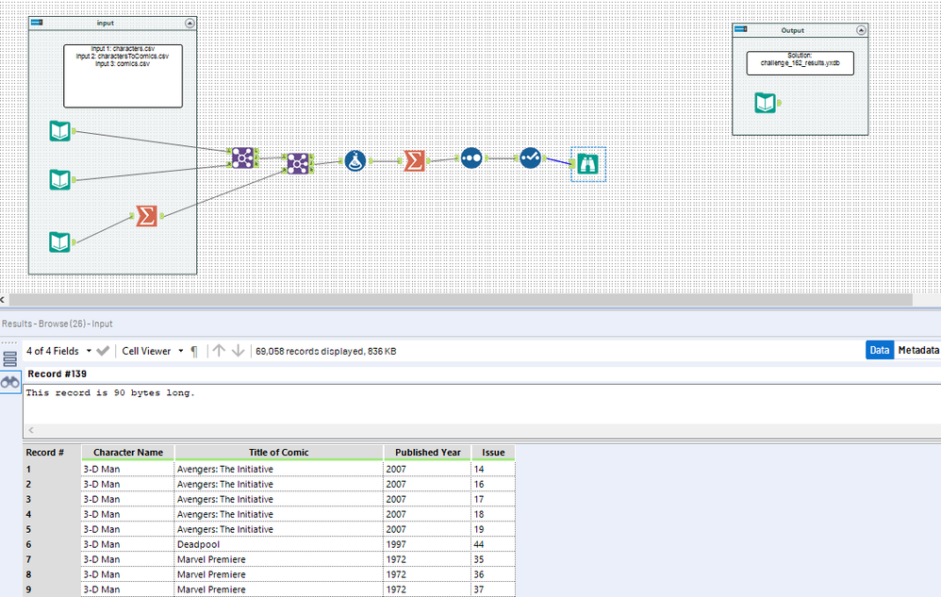Select the bottom Input Data tool feeding the Summarize
Viewport: 941px width, 597px height.
60,241
